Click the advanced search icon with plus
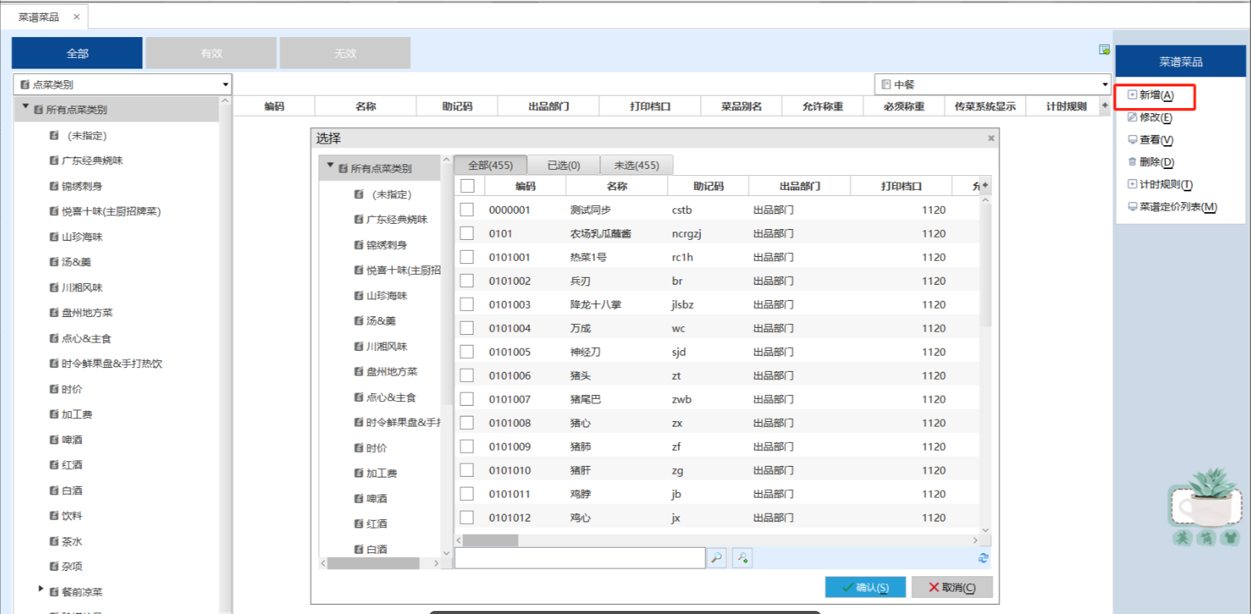The height and width of the screenshot is (614, 1251). [x=742, y=558]
